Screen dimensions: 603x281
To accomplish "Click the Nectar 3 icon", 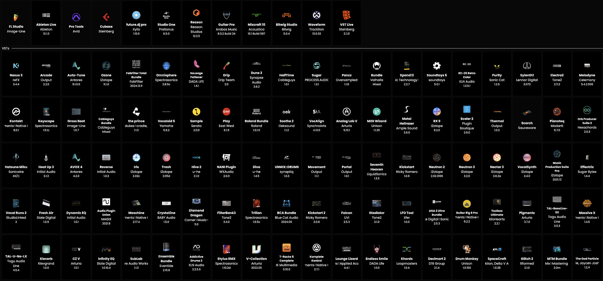I will click(x=497, y=157).
